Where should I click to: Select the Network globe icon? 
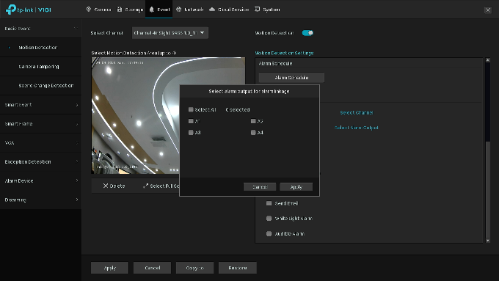(x=179, y=10)
